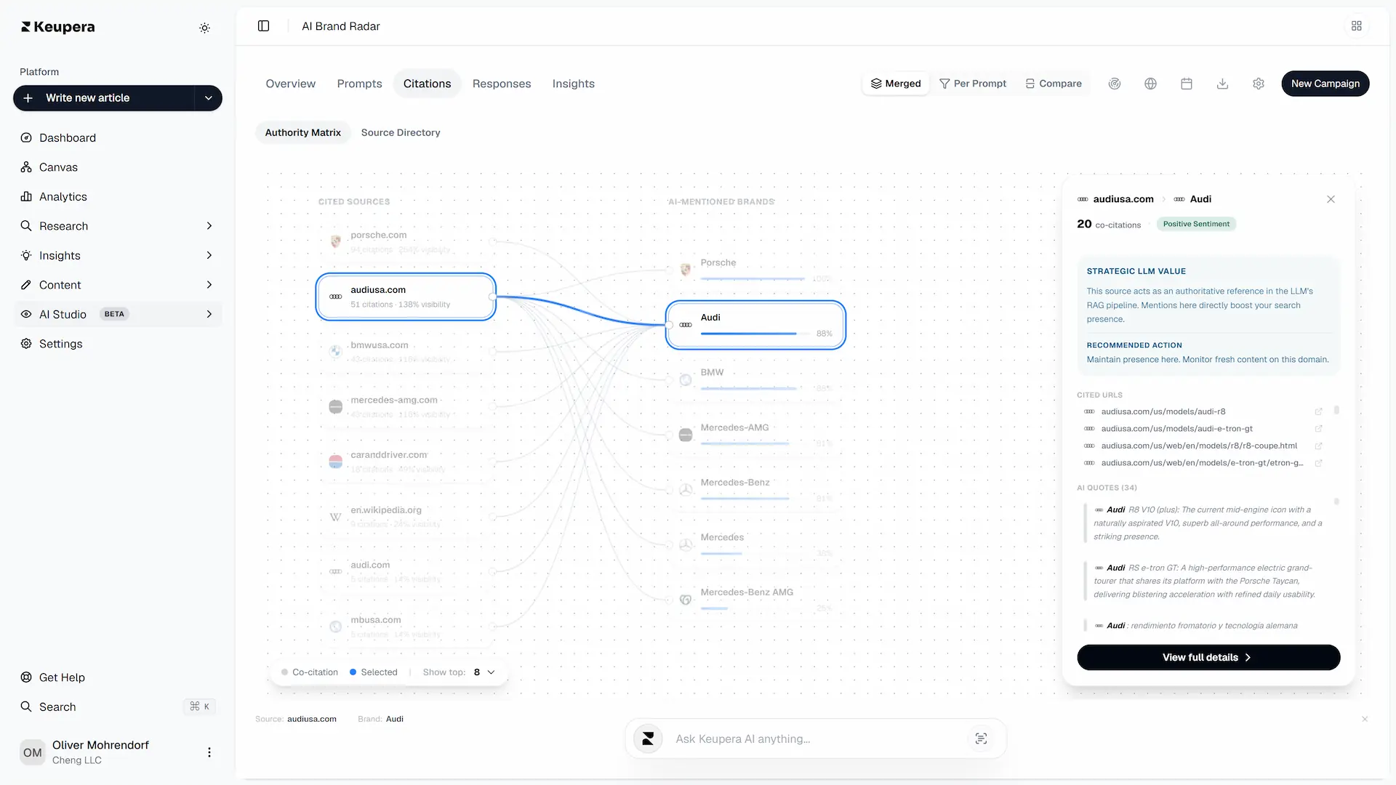Open external link for audi-e-tron-gt URL
The width and height of the screenshot is (1396, 785).
[x=1318, y=429]
